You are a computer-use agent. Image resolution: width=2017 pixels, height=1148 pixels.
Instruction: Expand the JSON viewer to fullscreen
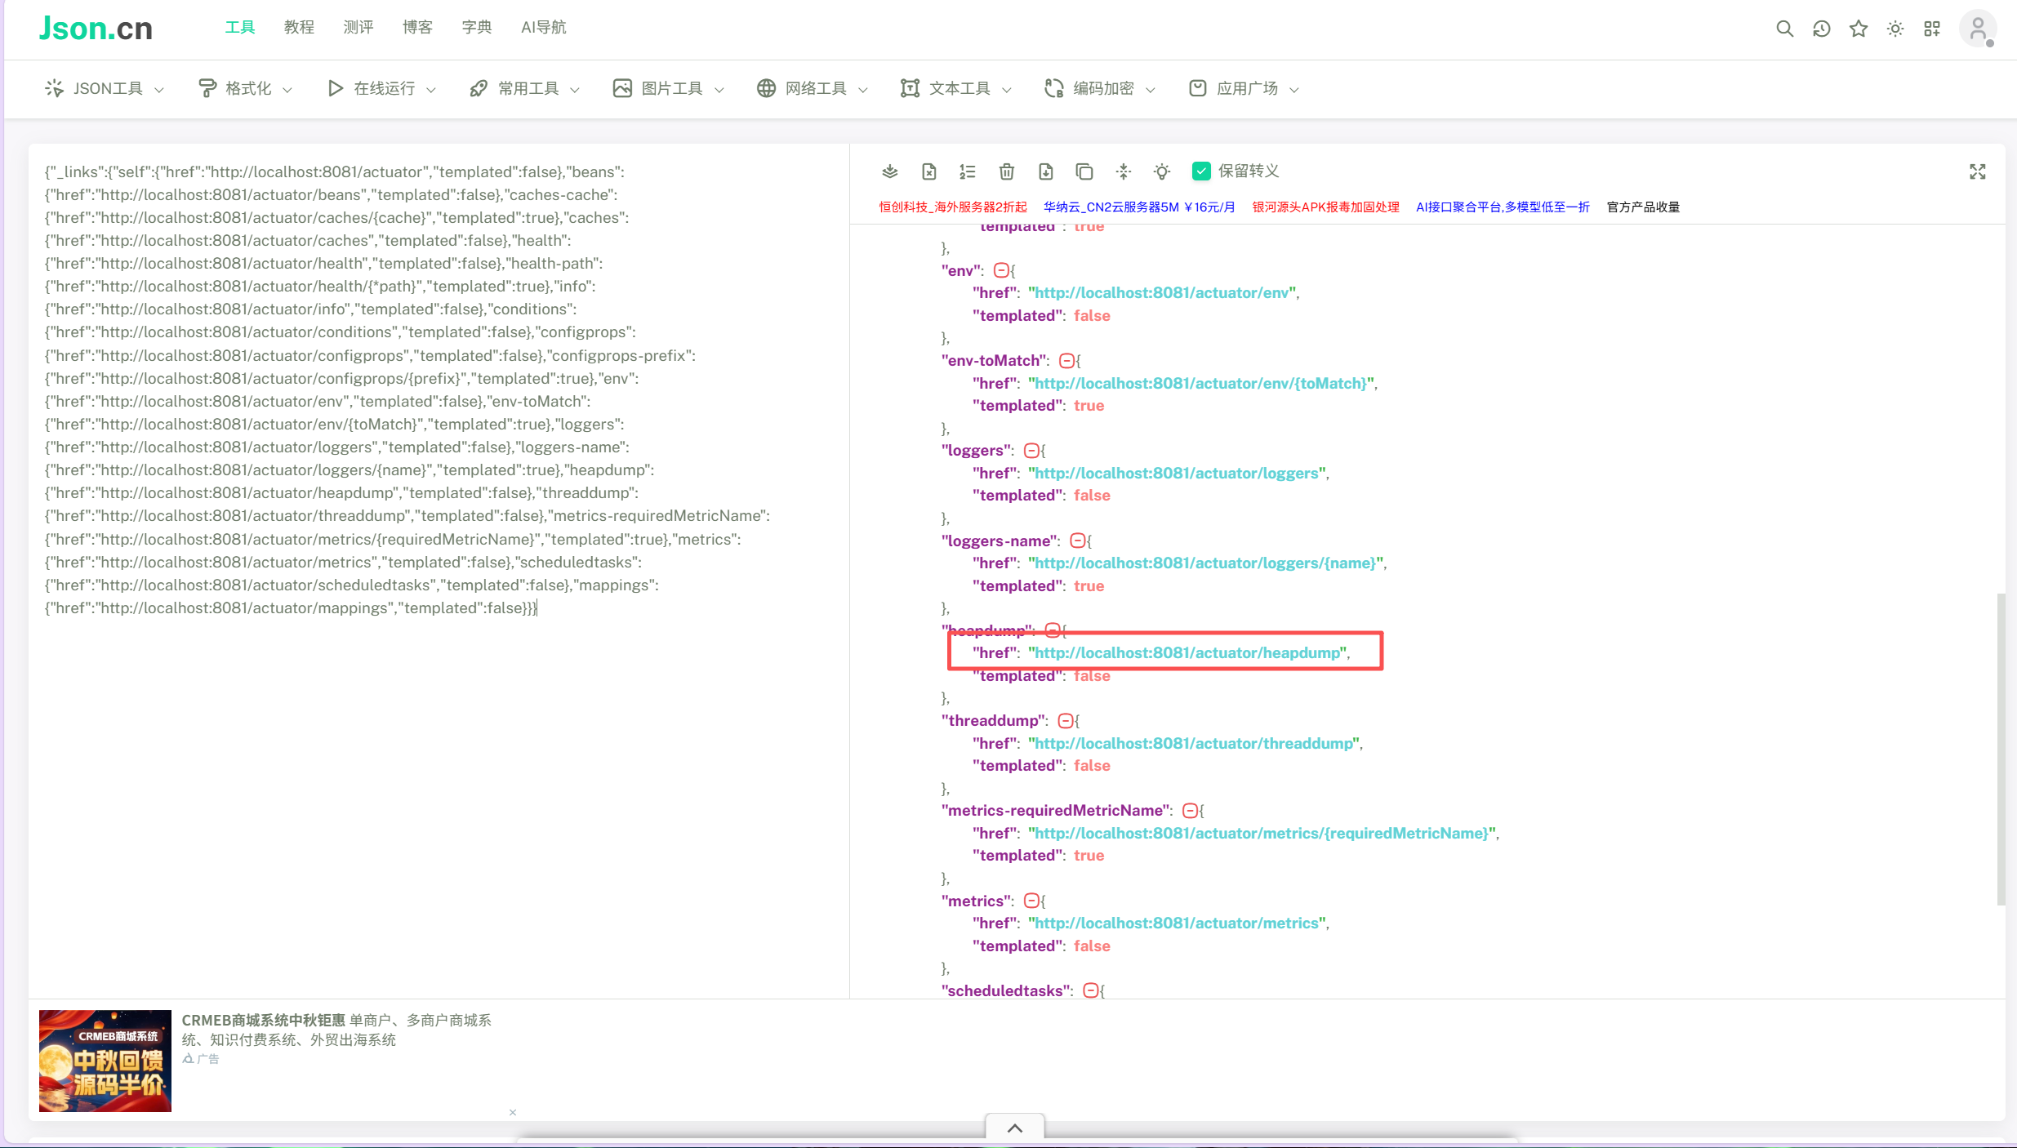click(1977, 171)
